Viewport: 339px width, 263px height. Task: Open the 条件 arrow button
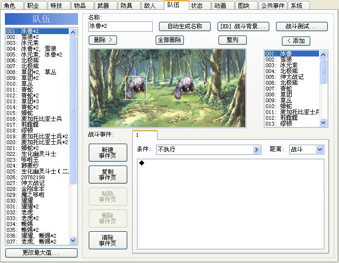click(x=256, y=150)
